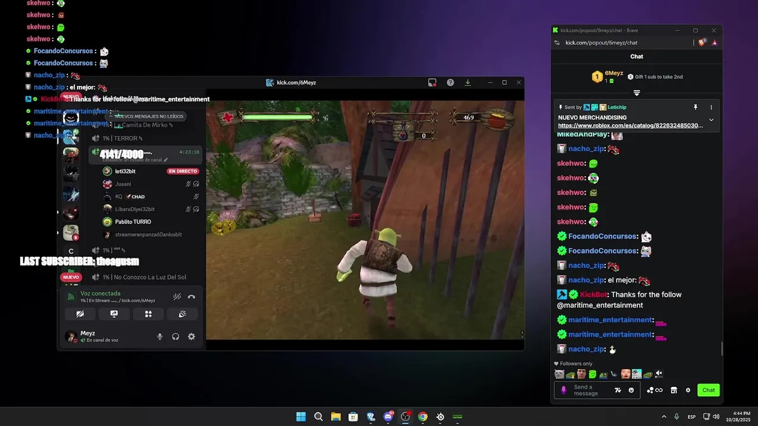This screenshot has width=758, height=426.
Task: Click the muted speaker quick emote
Action: 659,374
